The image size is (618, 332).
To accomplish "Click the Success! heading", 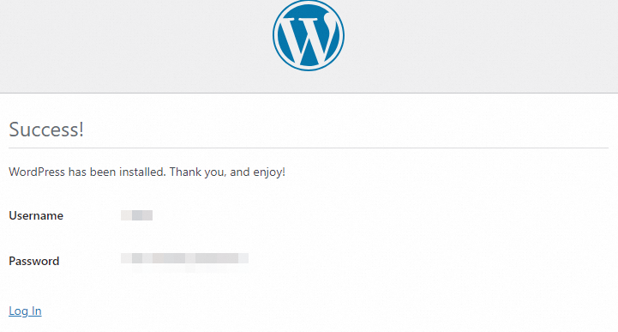I will pos(46,130).
